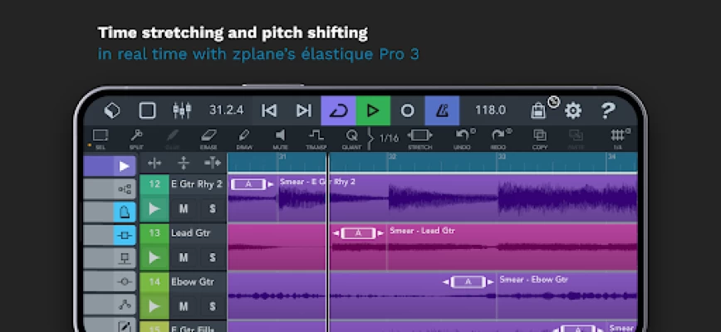Screen dimensions: 721x332
Task: Open the grid snap value menu
Action: click(x=617, y=137)
